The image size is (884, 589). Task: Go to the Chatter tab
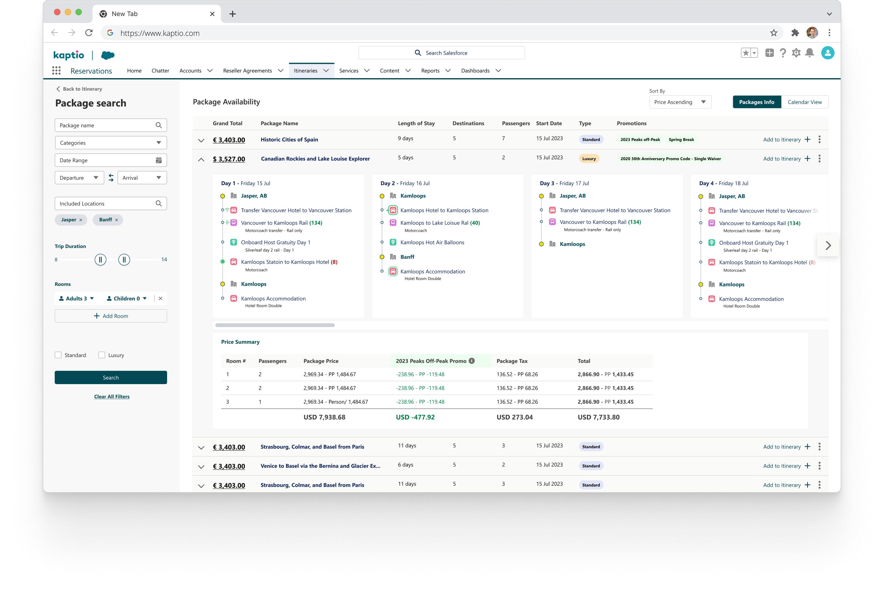(x=160, y=71)
